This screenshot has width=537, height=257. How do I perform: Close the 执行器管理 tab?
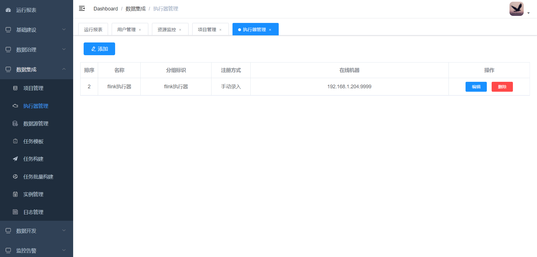pos(270,30)
